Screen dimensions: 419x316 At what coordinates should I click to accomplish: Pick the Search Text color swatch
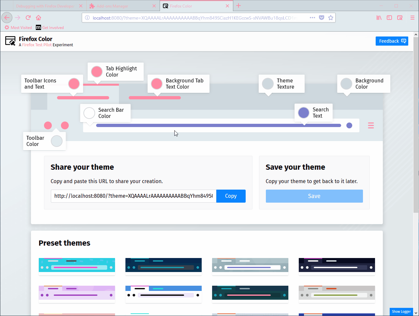(304, 113)
